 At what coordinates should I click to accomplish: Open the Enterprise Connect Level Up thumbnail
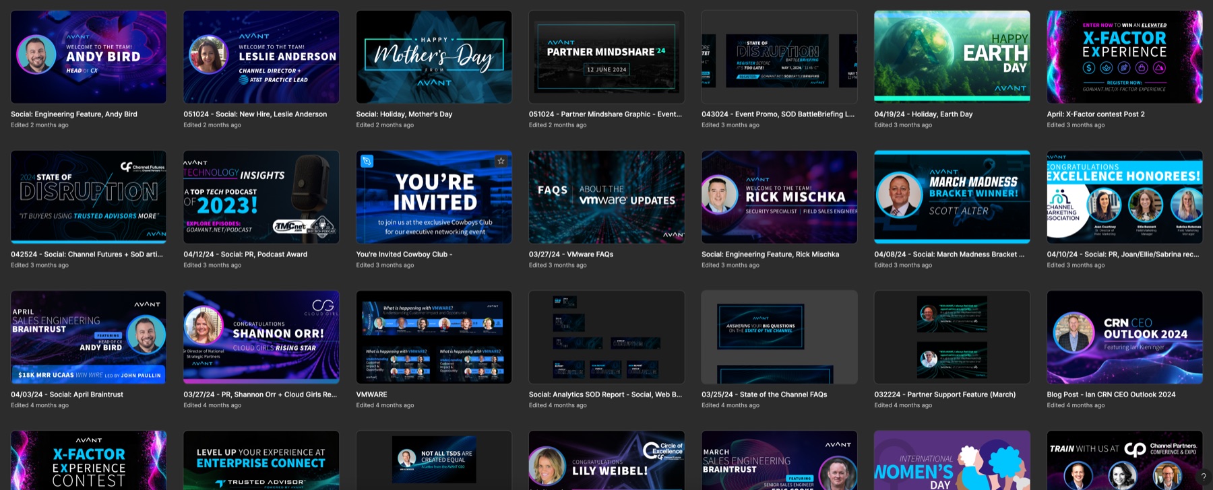(x=261, y=460)
